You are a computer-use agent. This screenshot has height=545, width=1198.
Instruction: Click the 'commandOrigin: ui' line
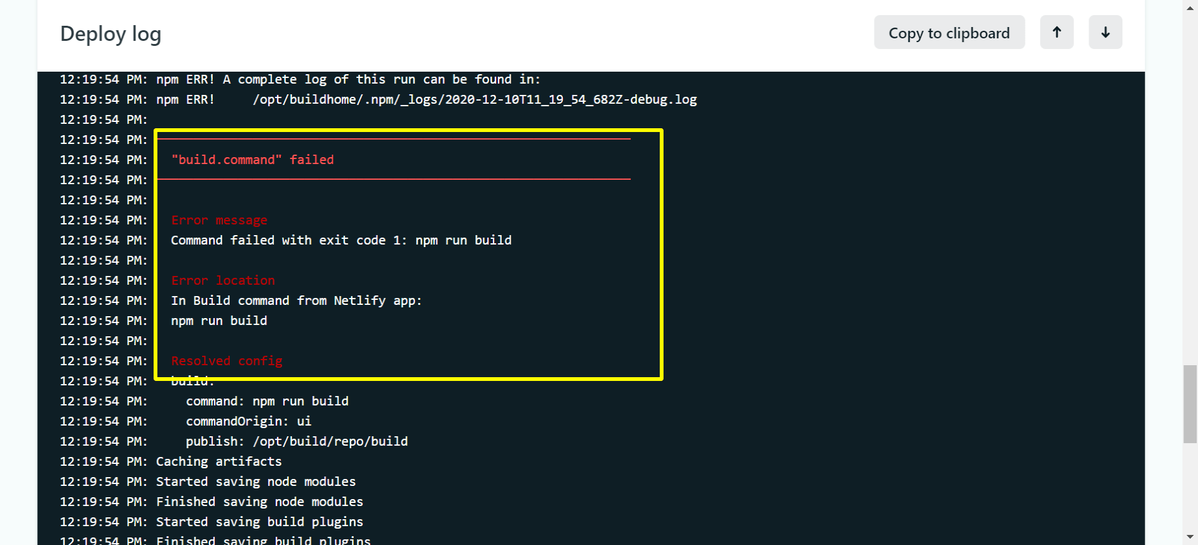click(249, 421)
